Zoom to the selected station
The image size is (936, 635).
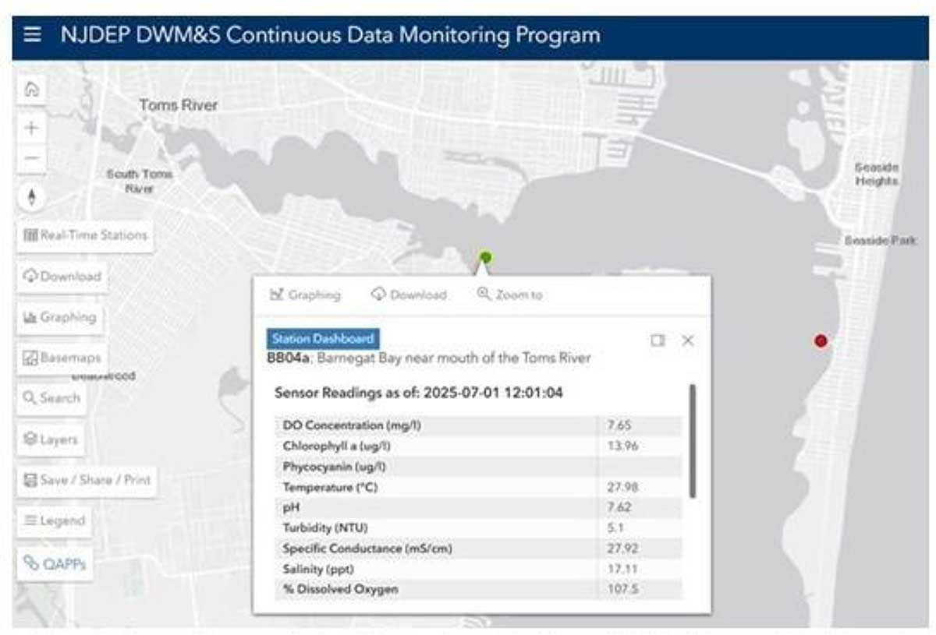tap(509, 295)
